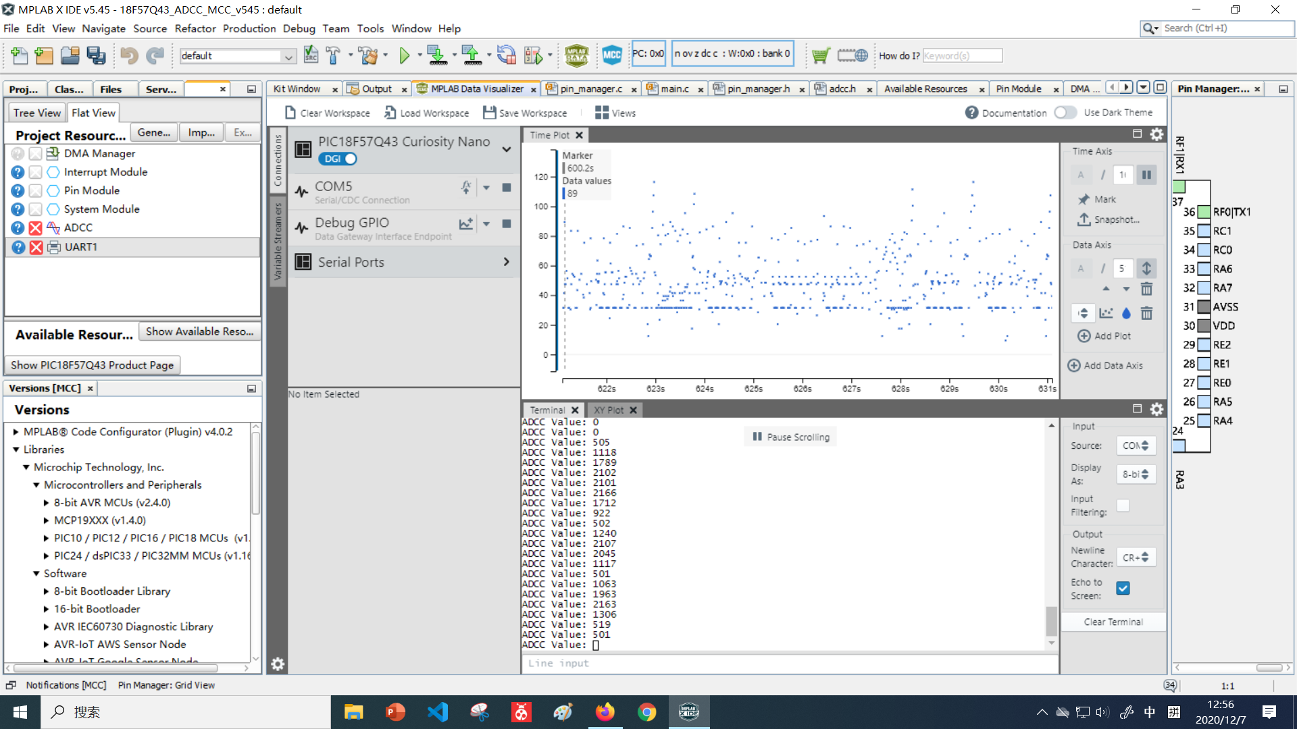
Task: Toggle the DGI switch
Action: point(338,159)
